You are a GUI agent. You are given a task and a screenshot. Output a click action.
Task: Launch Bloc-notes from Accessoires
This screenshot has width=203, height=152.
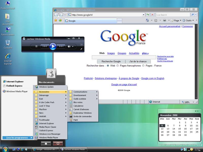coord(84,102)
